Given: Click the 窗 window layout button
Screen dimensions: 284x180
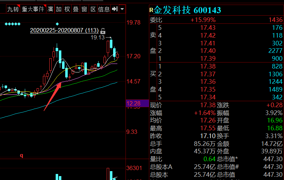Looking at the screenshot, I should click(84, 9).
